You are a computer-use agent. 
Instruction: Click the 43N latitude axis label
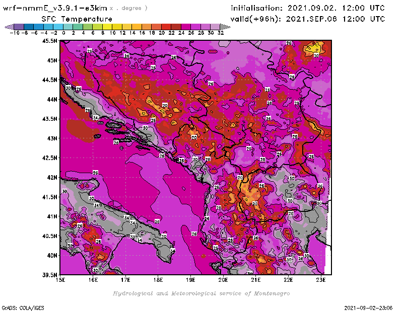52,138
